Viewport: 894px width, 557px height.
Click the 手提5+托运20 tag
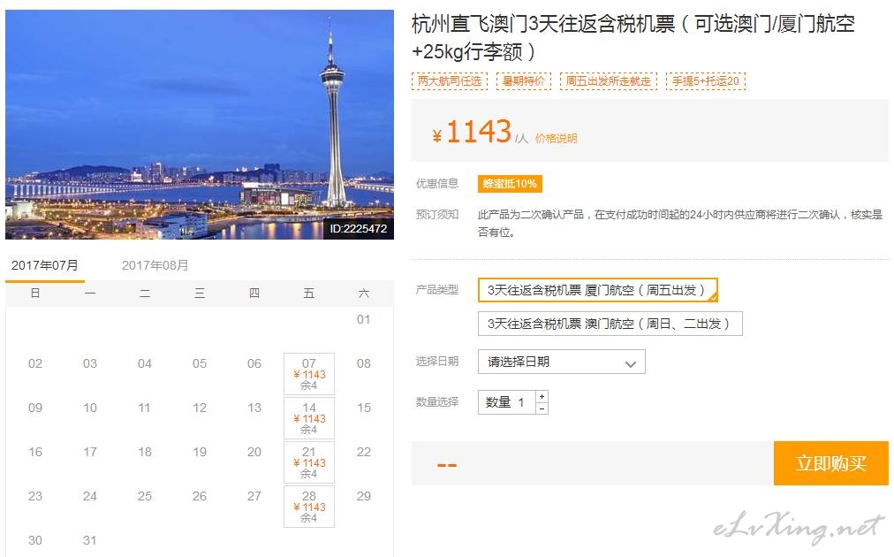[705, 81]
